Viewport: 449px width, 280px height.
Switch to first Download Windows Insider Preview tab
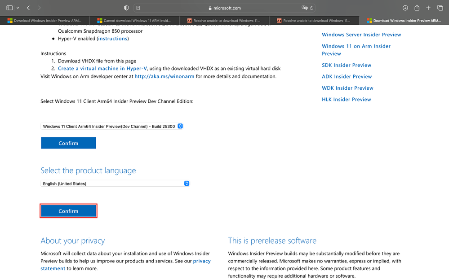point(44,21)
